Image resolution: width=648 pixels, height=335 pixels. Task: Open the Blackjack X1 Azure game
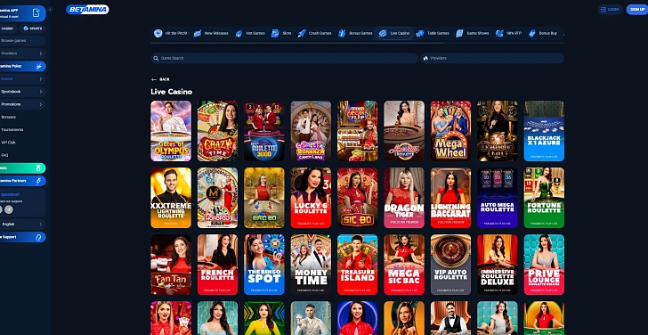click(x=544, y=131)
